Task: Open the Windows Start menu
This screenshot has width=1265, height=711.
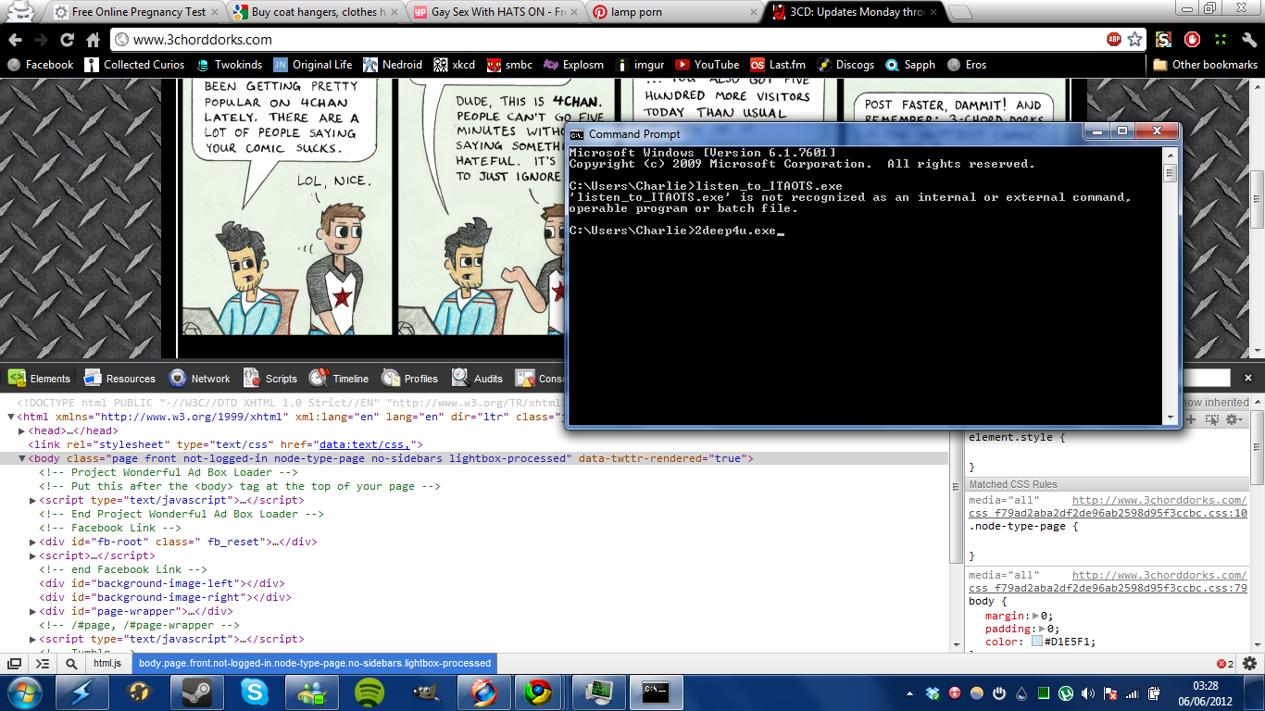Action: [23, 692]
